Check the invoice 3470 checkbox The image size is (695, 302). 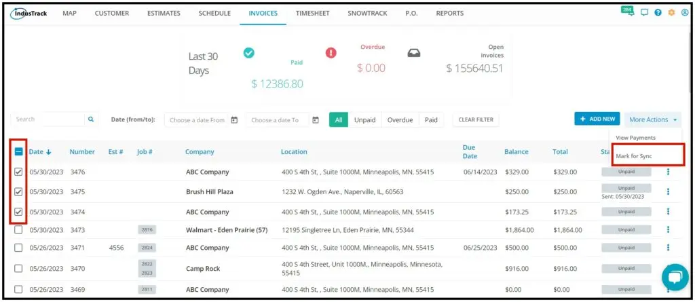(x=18, y=268)
